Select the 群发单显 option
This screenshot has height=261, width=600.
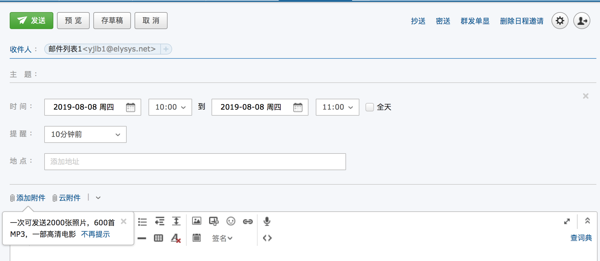pos(475,21)
